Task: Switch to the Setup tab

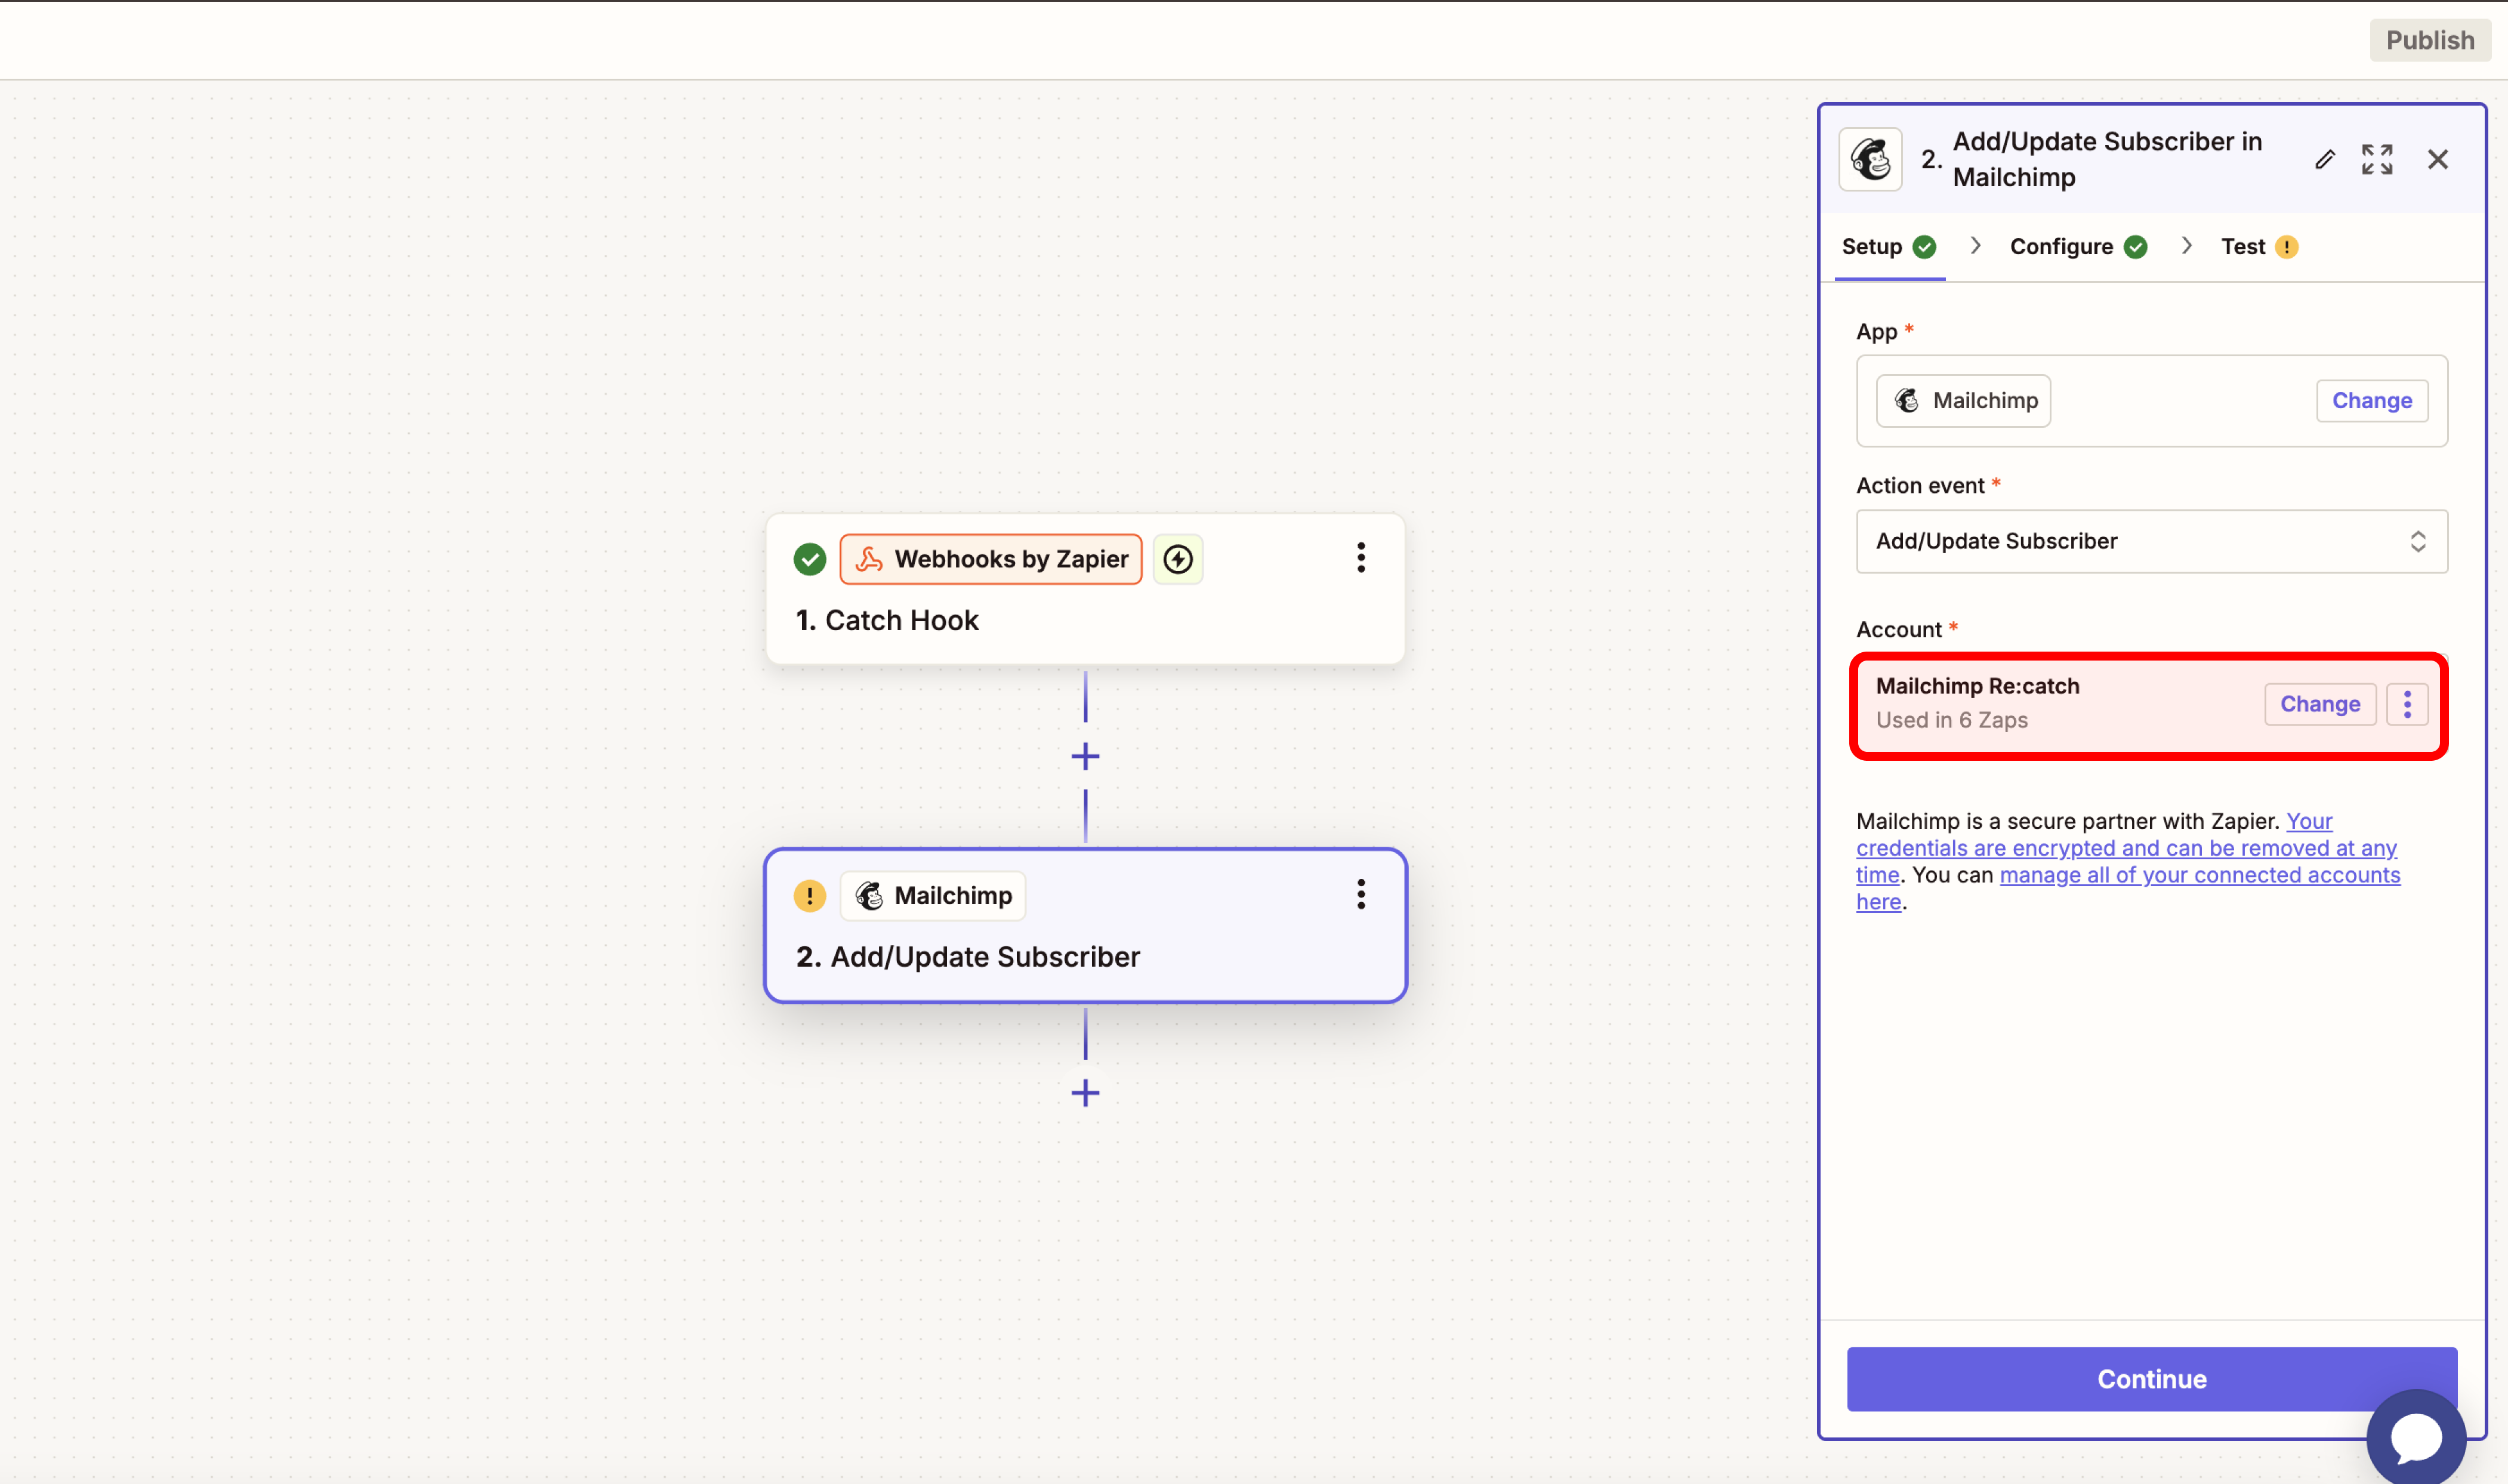Action: point(1889,247)
